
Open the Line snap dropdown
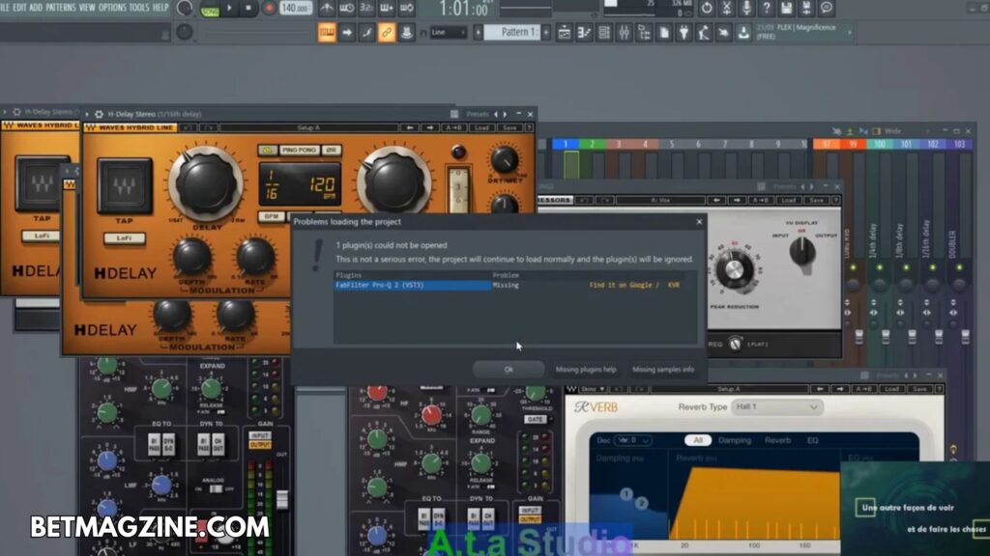tap(449, 32)
